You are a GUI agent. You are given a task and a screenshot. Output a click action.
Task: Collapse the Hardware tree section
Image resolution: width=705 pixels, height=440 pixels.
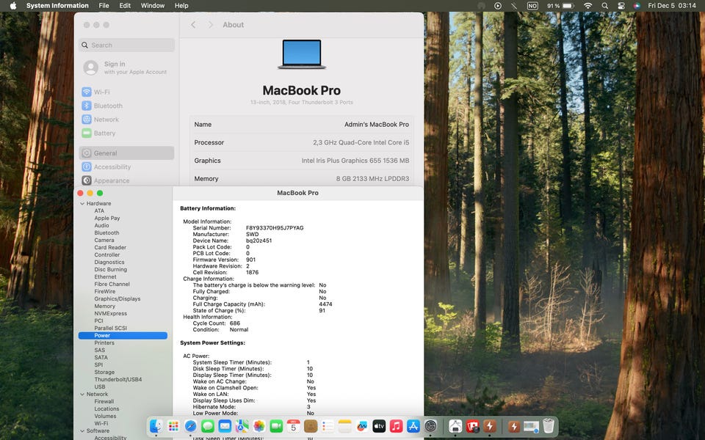(82, 204)
